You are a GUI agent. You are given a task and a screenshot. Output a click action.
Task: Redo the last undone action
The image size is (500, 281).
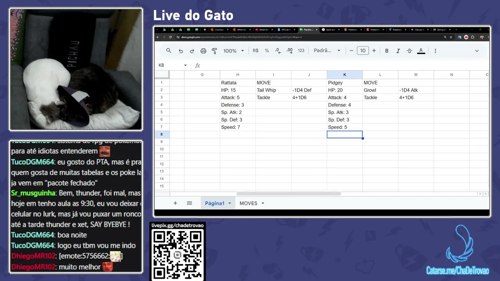click(x=192, y=51)
